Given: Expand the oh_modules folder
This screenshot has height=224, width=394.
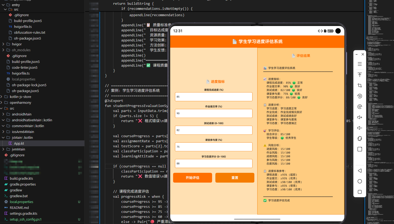Looking at the screenshot, I should coord(3,50).
